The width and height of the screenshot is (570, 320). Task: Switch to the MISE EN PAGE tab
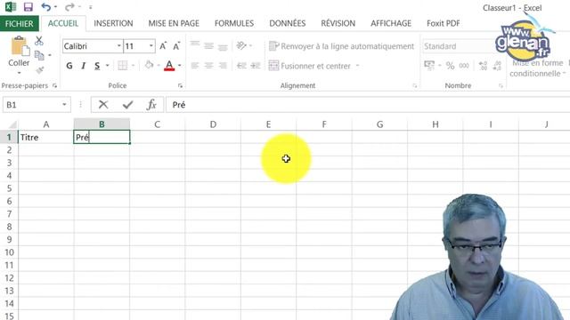(174, 24)
